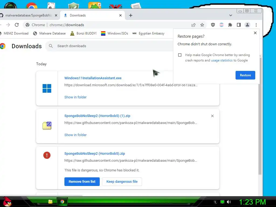Click the zip archive file icon
This screenshot has height=207, width=276.
[x=47, y=126]
